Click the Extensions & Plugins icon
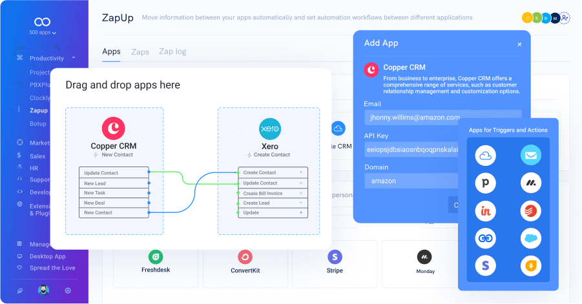The image size is (582, 304). pos(19,204)
